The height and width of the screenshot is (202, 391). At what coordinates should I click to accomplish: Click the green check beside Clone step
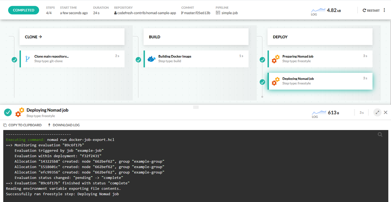(14, 60)
